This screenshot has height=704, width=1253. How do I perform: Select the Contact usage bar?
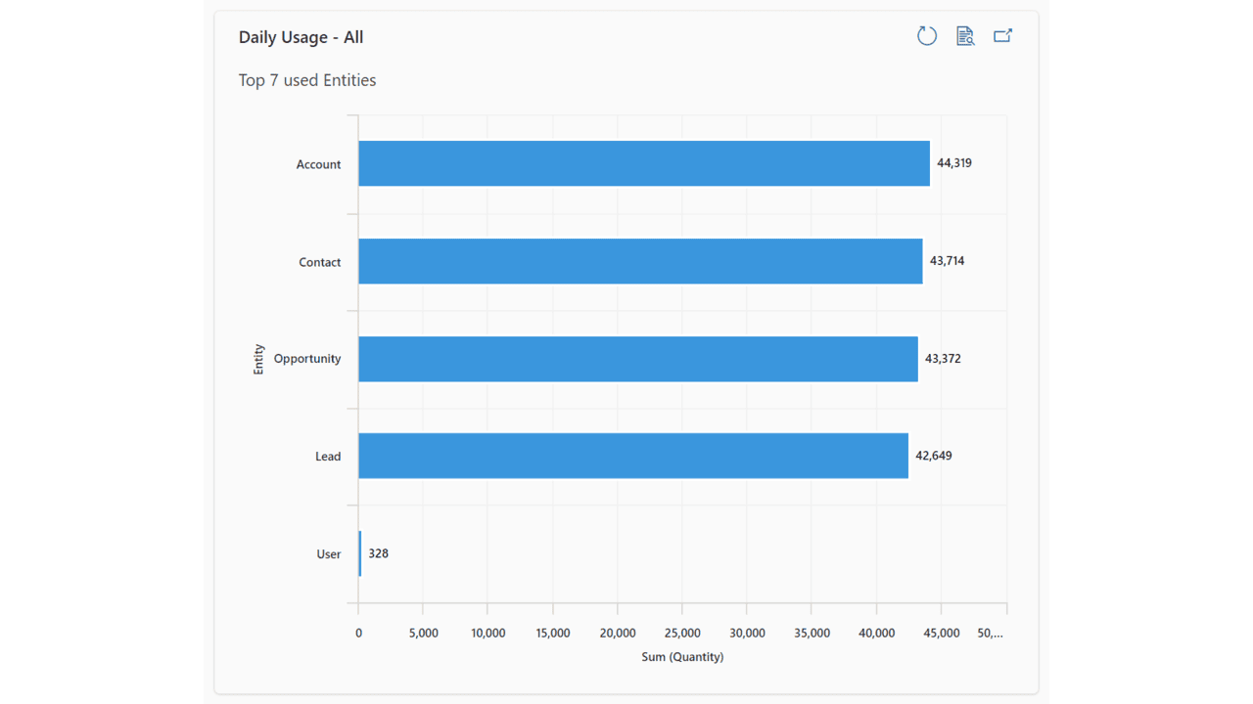tap(639, 261)
